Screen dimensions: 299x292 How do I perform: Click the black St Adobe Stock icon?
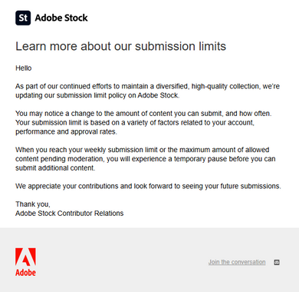[x=23, y=18]
